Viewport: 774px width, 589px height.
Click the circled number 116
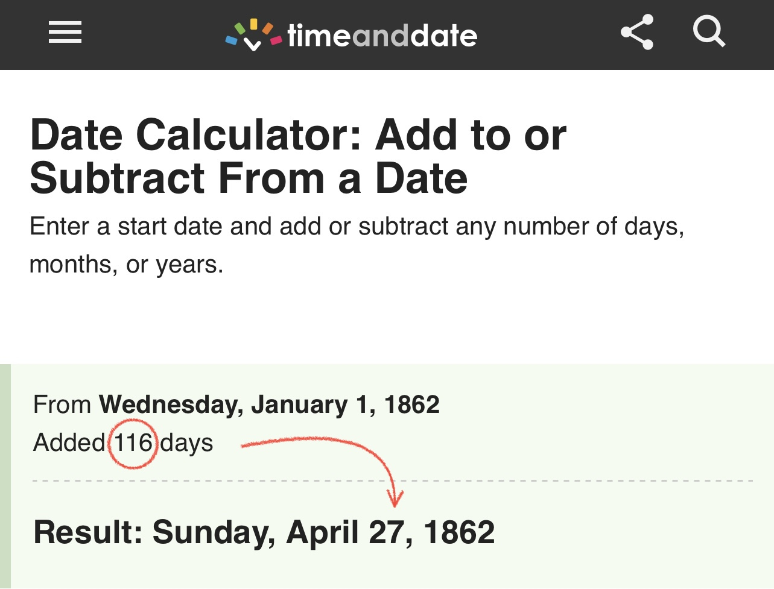pyautogui.click(x=133, y=443)
